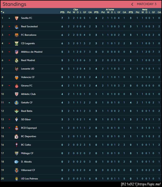
Task: Click the Málaga CF crest
Action: pos(16,153)
